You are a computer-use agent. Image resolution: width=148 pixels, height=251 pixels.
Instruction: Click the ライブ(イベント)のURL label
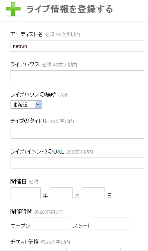(37, 152)
